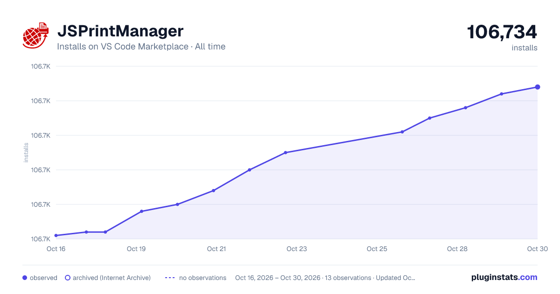Click the rotated installs y-axis title
The width and height of the screenshot is (560, 294).
pos(26,153)
